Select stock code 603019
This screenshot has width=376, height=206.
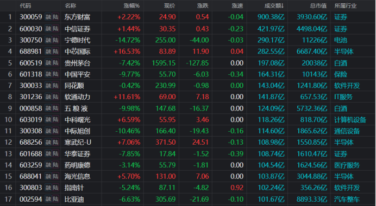pyautogui.click(x=30, y=120)
